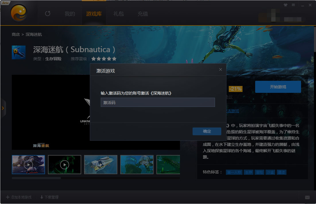Focus the 激活码 input field
Image resolution: width=316 pixels, height=204 pixels.
point(158,102)
